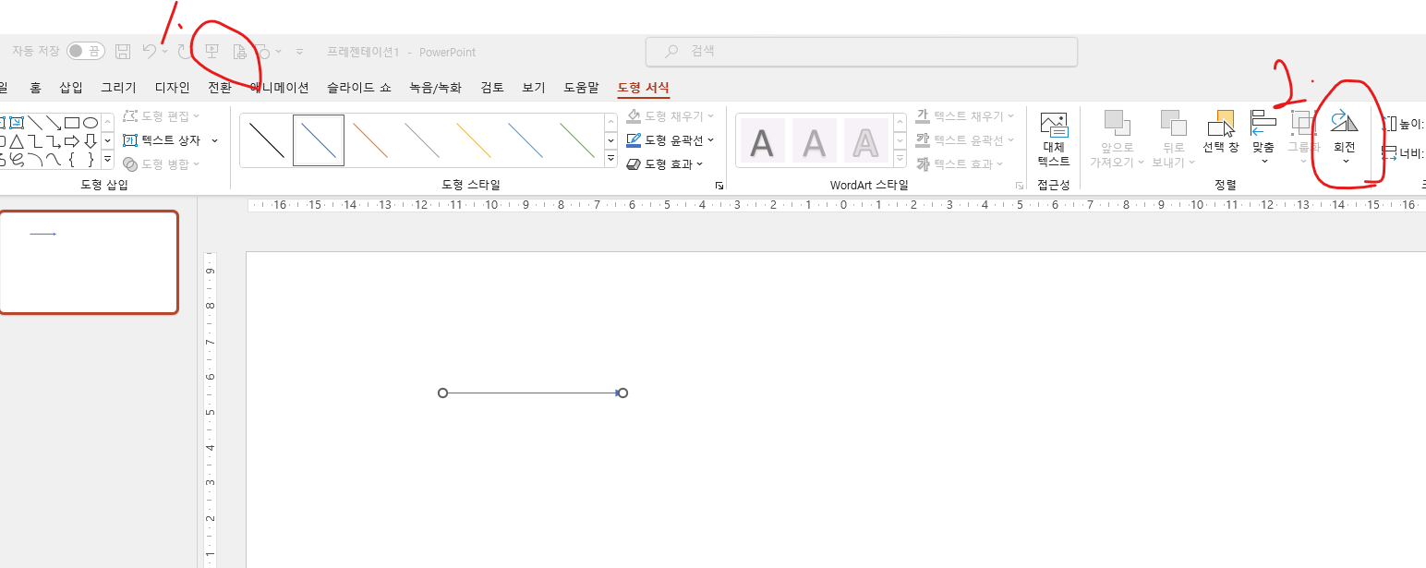
Task: Click the Undo arrow icon
Action: (x=149, y=52)
